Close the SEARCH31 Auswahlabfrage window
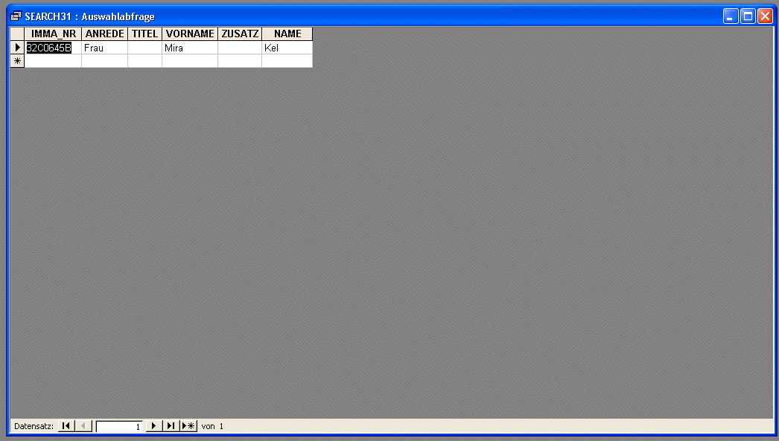This screenshot has width=779, height=441. click(765, 16)
